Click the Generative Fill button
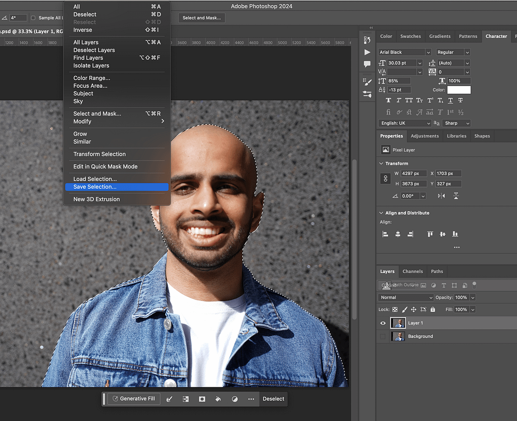517x421 pixels. [x=133, y=399]
